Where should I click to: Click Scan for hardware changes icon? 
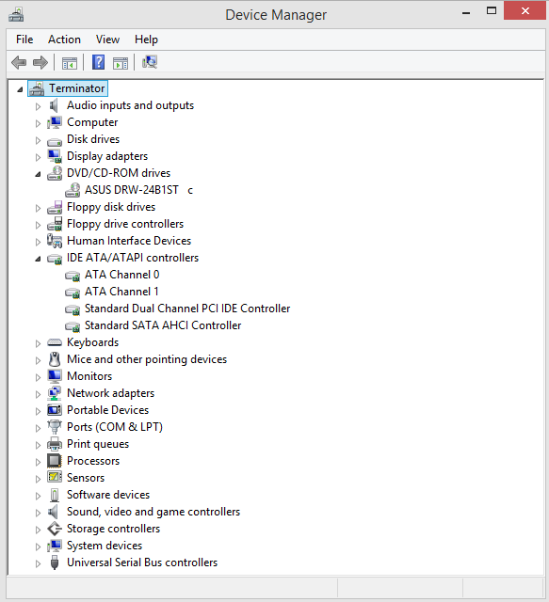point(150,62)
